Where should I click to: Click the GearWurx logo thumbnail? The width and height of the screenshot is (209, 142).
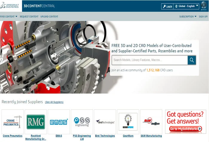[128, 122]
